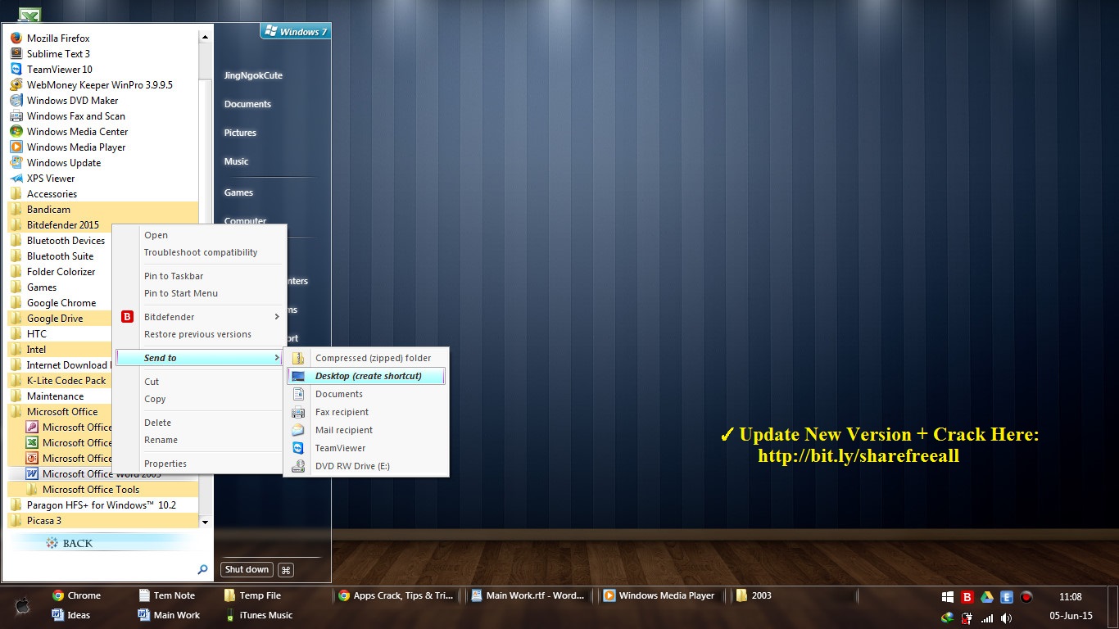Image resolution: width=1119 pixels, height=629 pixels.
Task: Click the search magnifier icon in Start menu
Action: [x=202, y=569]
